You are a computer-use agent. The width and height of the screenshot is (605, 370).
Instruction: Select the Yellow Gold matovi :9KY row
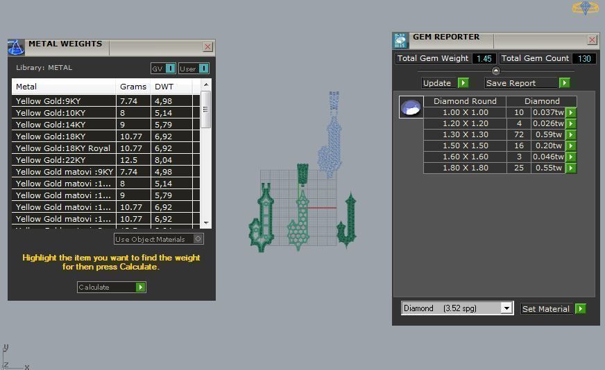coord(105,172)
